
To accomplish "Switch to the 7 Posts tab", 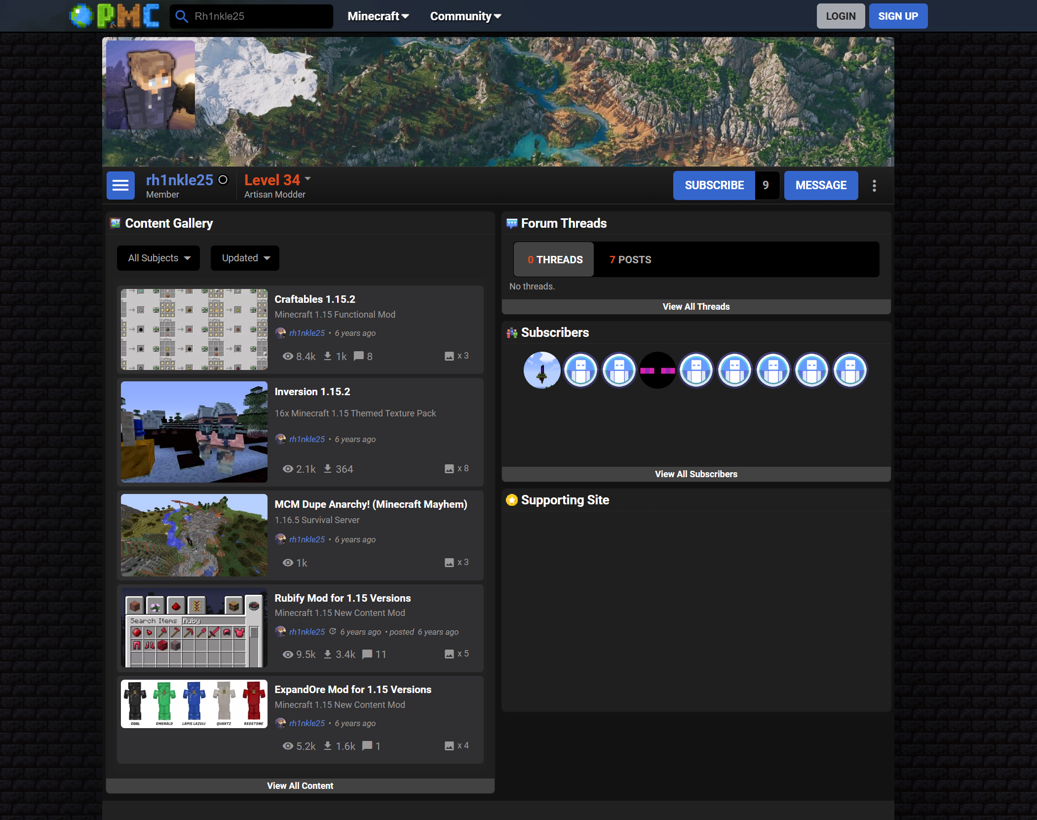I will tap(630, 259).
